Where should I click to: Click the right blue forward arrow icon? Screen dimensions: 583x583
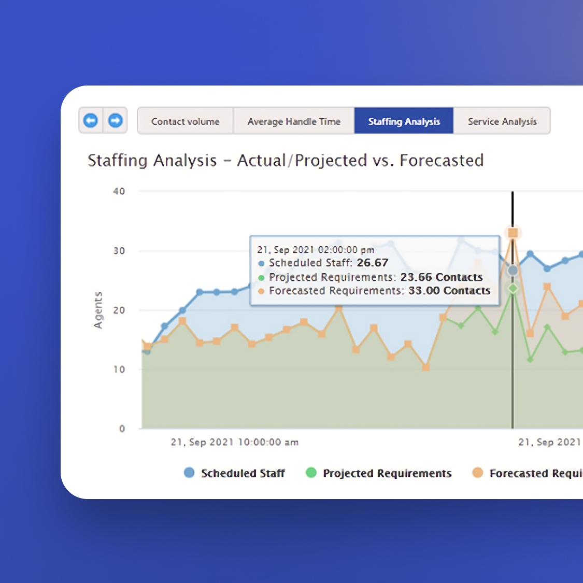[x=115, y=120]
